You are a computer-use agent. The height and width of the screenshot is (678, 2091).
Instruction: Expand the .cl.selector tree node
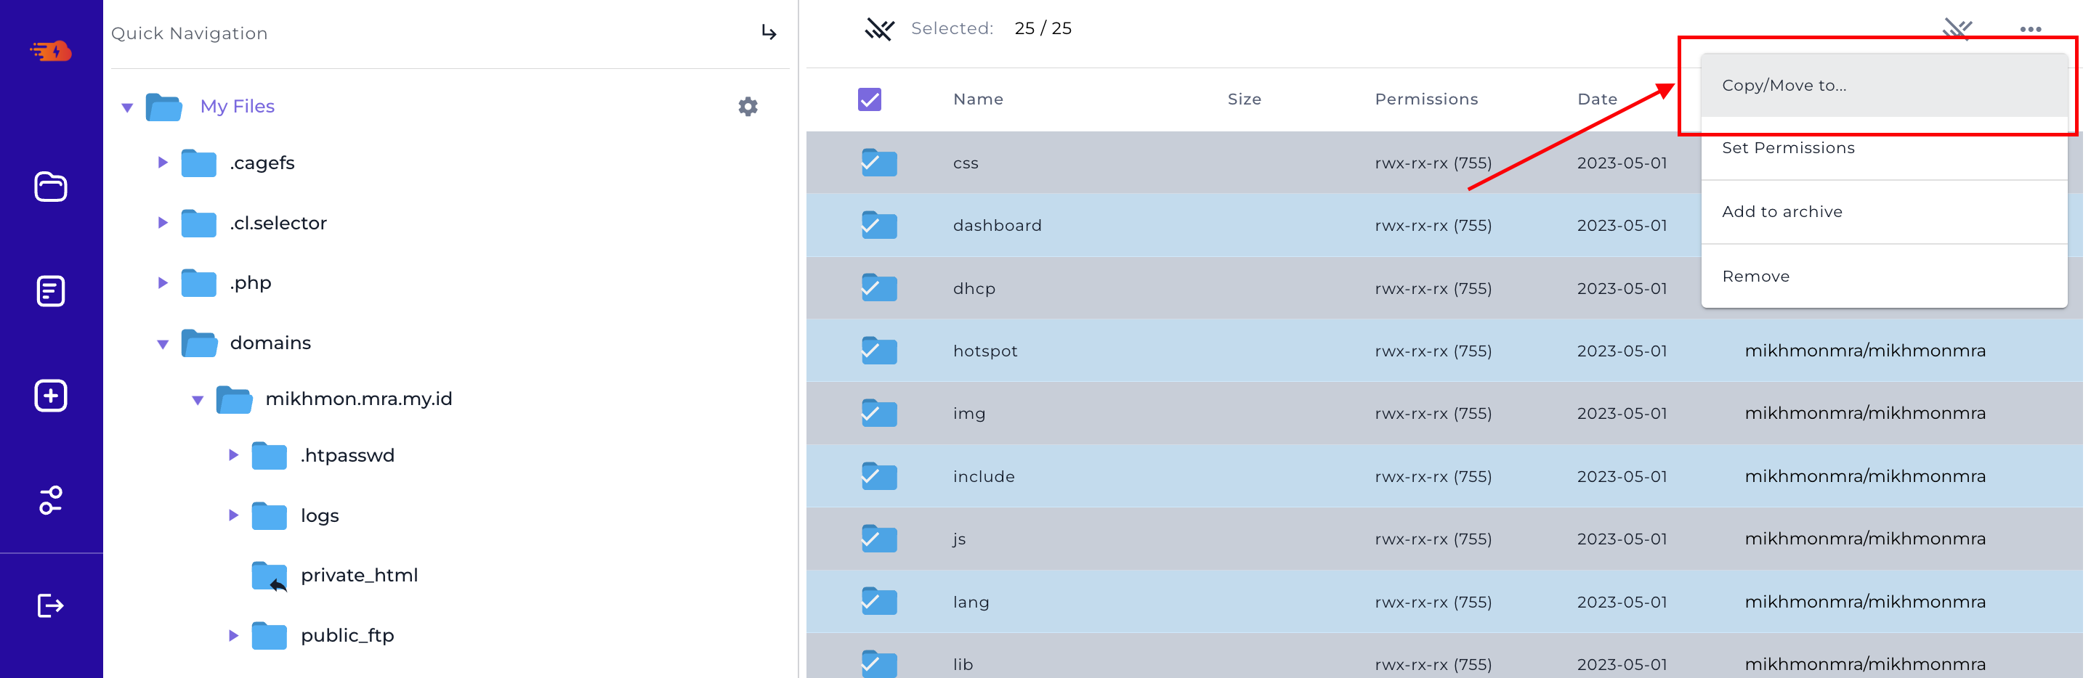point(162,223)
